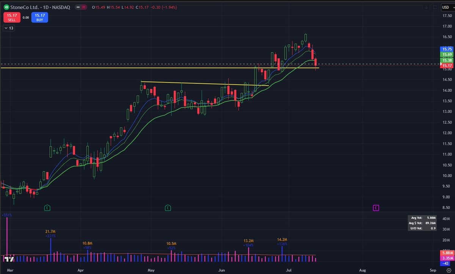Click the May earnings E marker

168,208
